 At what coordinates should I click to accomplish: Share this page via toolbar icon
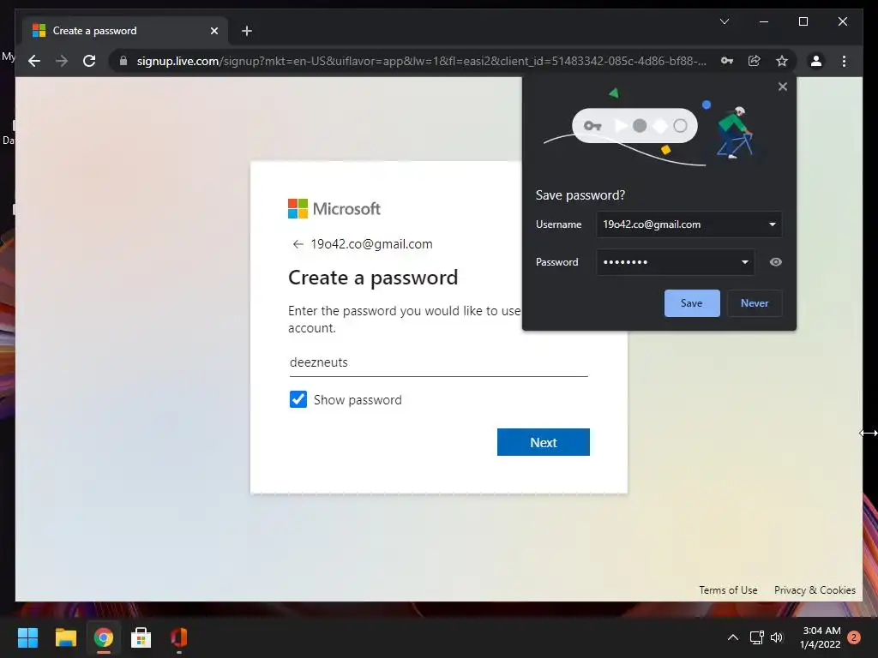click(x=755, y=61)
